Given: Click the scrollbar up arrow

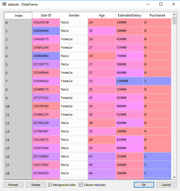Looking at the screenshot, I should click(x=174, y=14).
